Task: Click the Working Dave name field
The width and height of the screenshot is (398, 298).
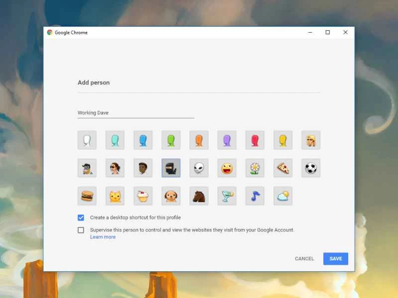Action: 134,113
